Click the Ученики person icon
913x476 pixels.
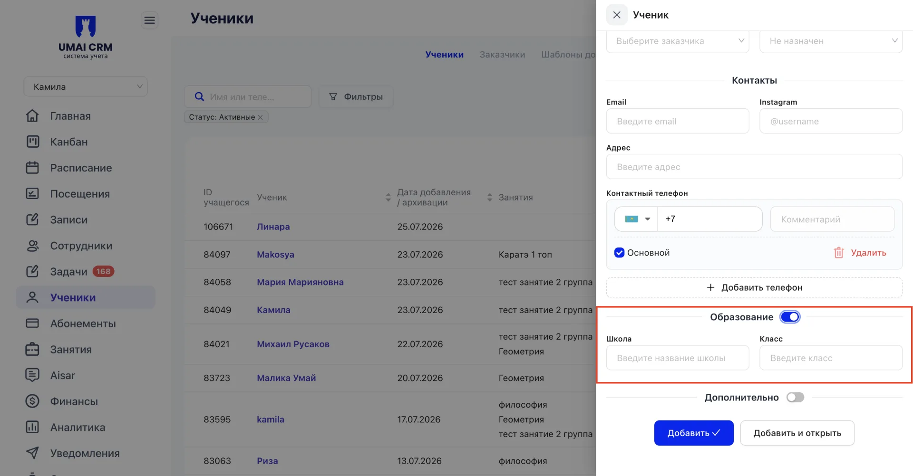coord(32,297)
